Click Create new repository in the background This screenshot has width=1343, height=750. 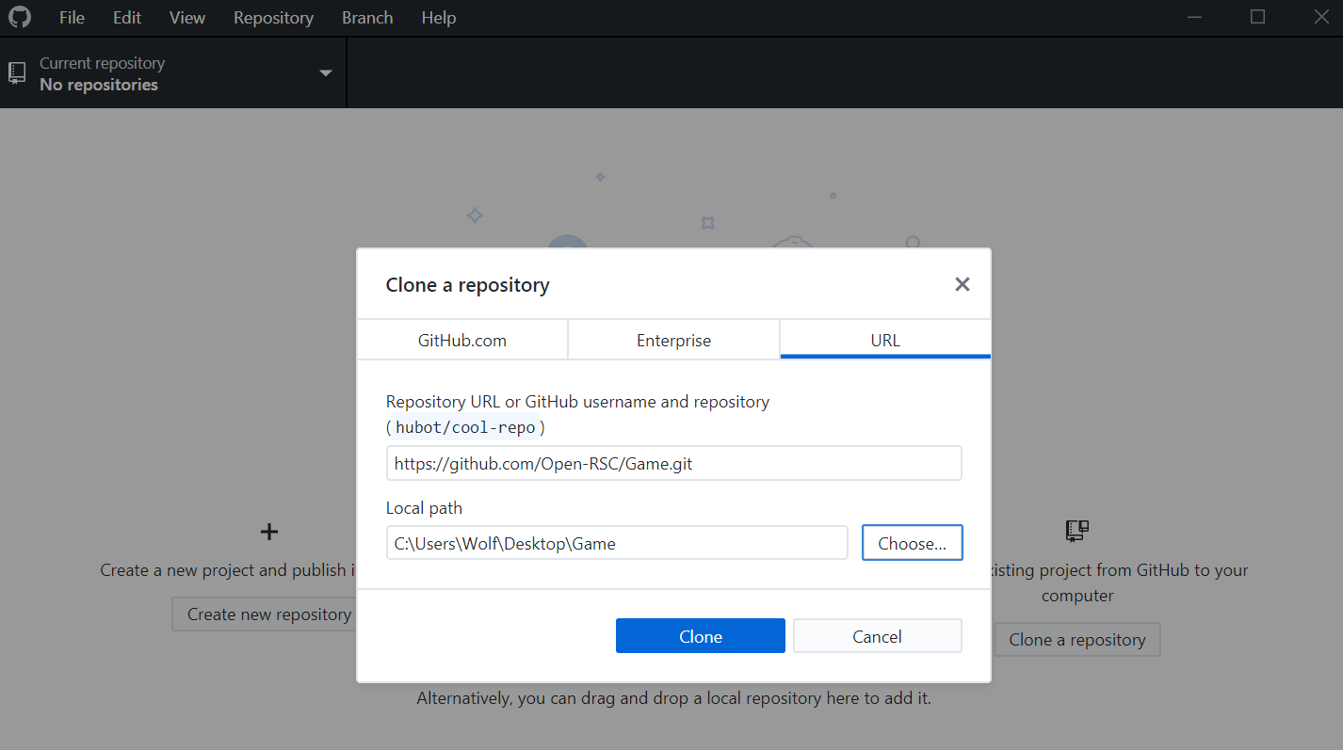click(265, 614)
